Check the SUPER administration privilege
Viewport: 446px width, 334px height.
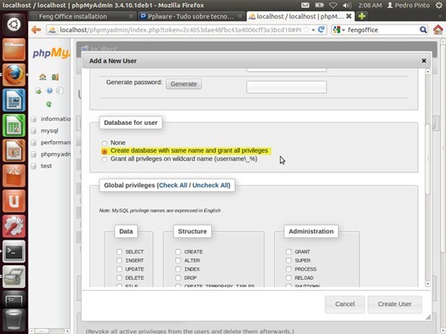(289, 260)
